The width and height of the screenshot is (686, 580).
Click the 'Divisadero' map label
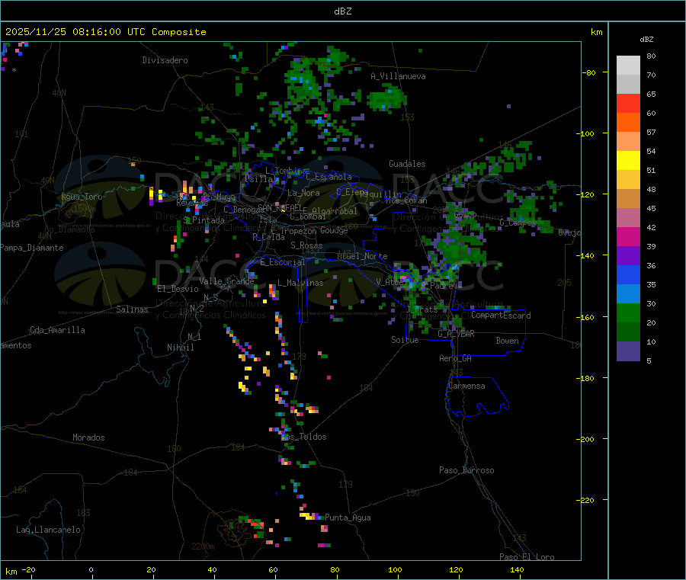165,60
